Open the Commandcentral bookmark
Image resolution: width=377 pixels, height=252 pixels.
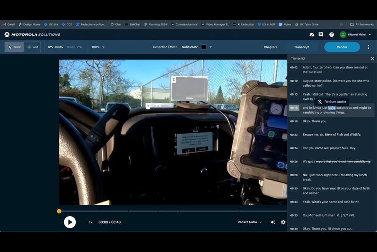coord(184,24)
